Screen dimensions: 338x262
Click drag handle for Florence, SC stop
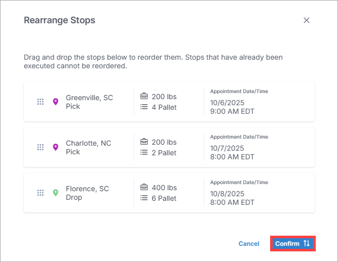click(x=41, y=193)
